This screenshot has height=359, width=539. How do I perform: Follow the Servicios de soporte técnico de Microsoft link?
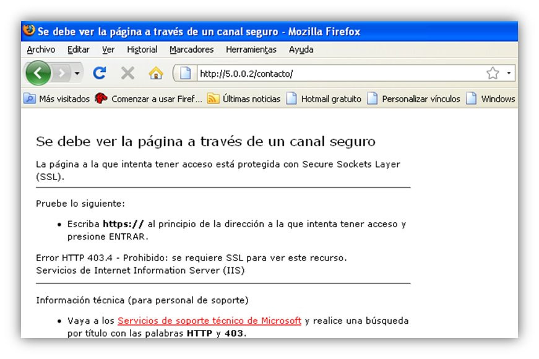[x=209, y=321]
